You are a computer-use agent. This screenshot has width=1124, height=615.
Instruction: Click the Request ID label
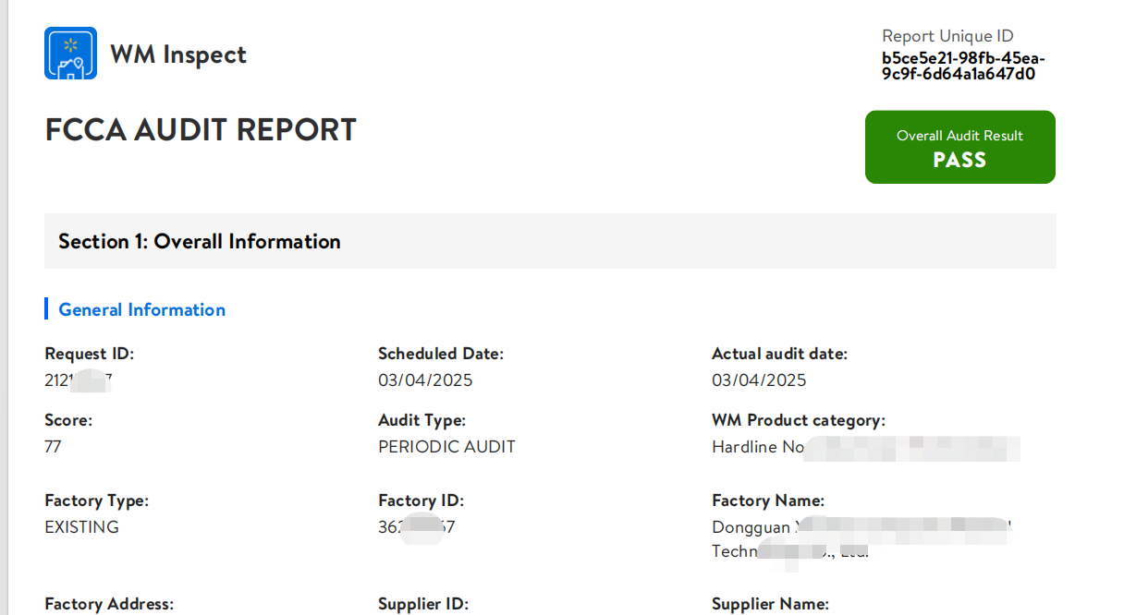[x=89, y=354]
